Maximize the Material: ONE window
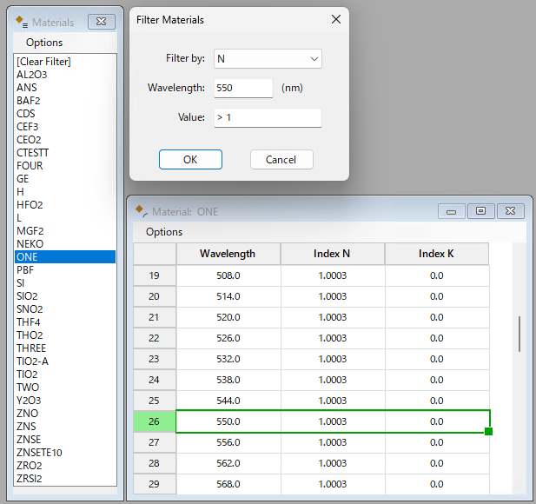536x504 pixels. (480, 211)
